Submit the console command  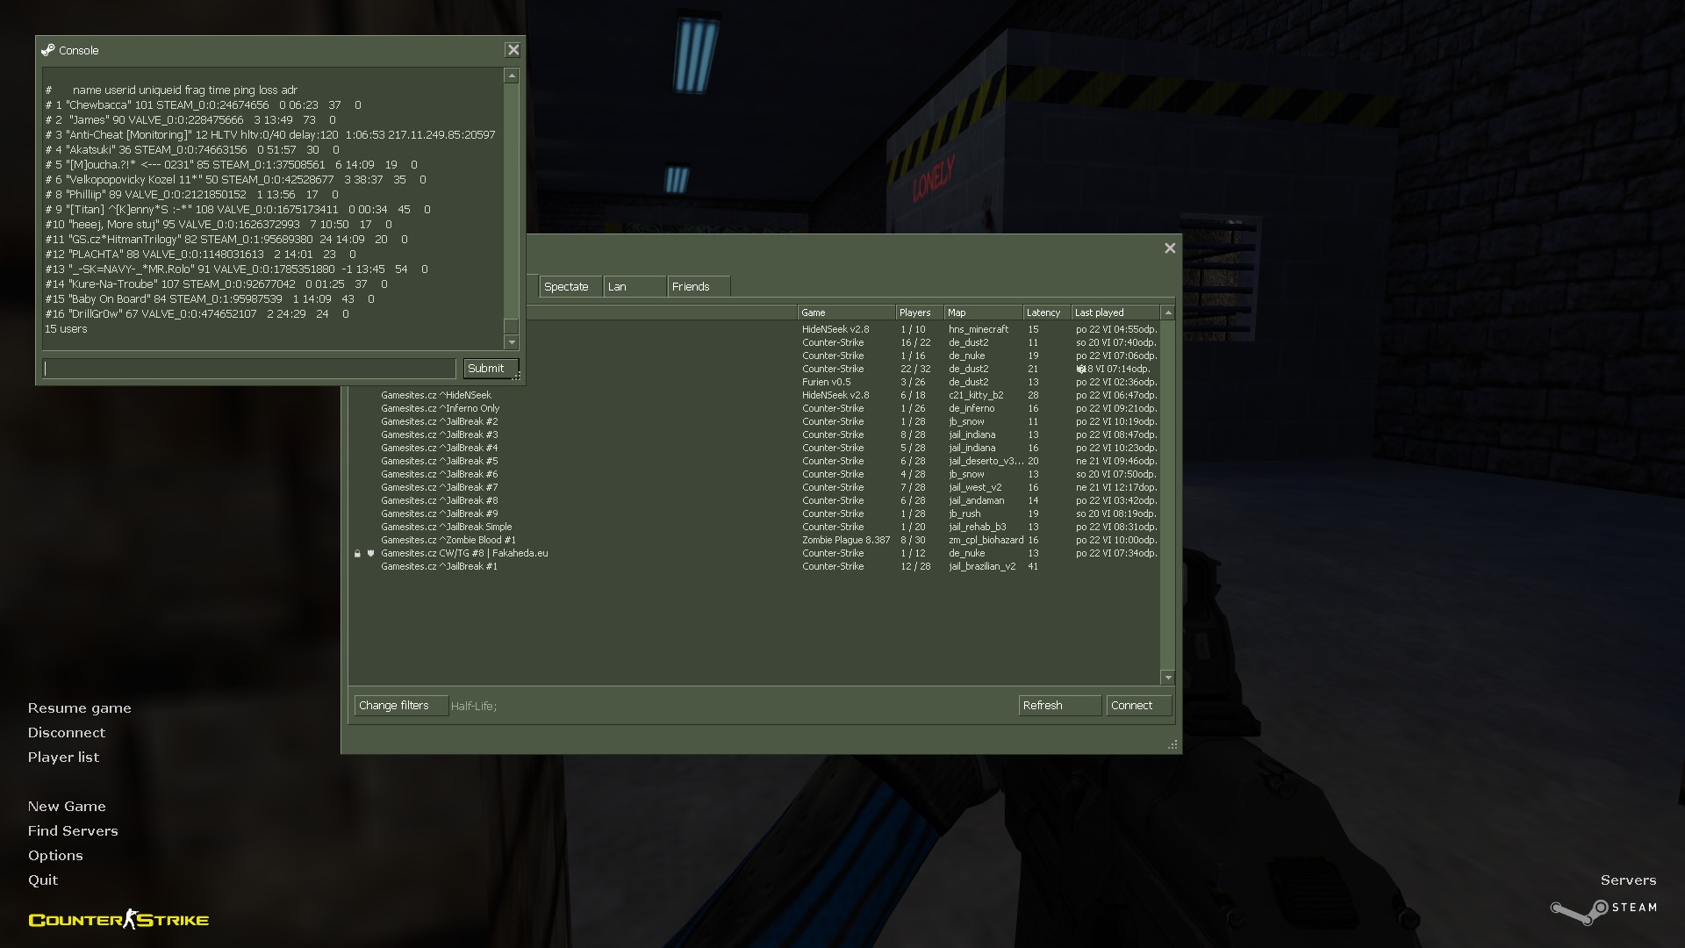pos(490,369)
